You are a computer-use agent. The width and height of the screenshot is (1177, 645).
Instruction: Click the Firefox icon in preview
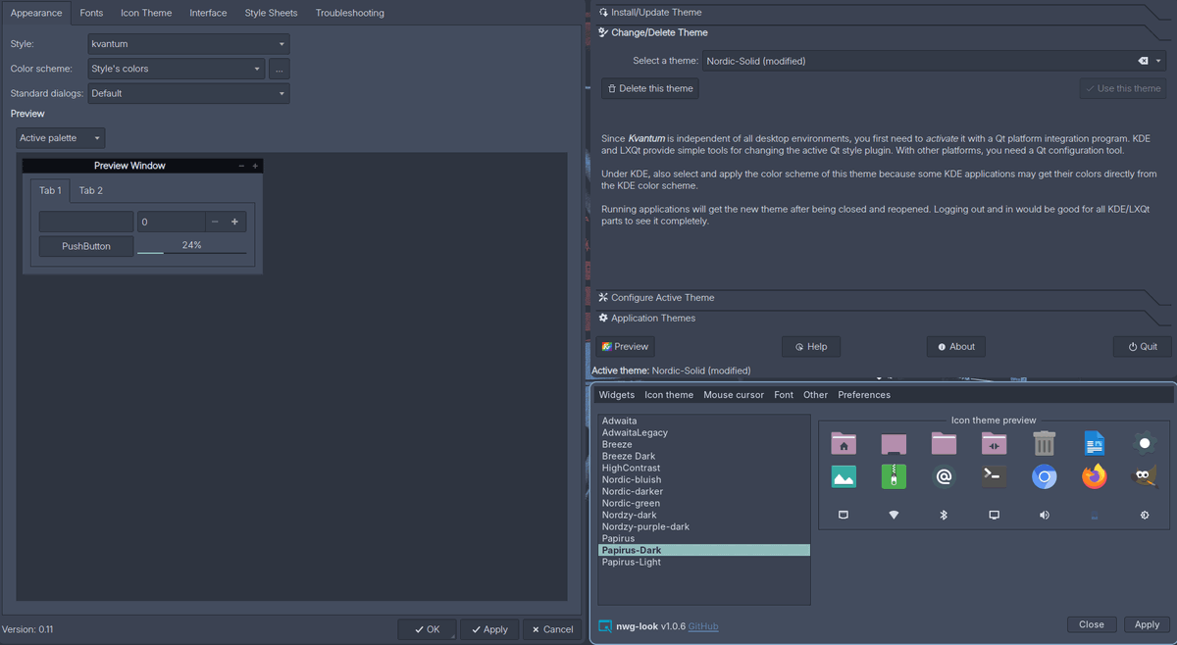[x=1094, y=477]
